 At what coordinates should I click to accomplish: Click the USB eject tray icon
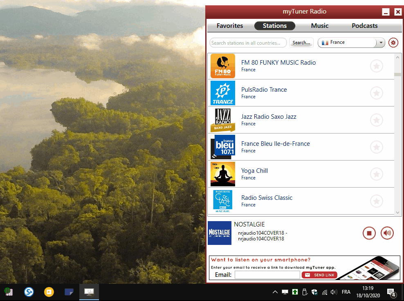coord(305,292)
